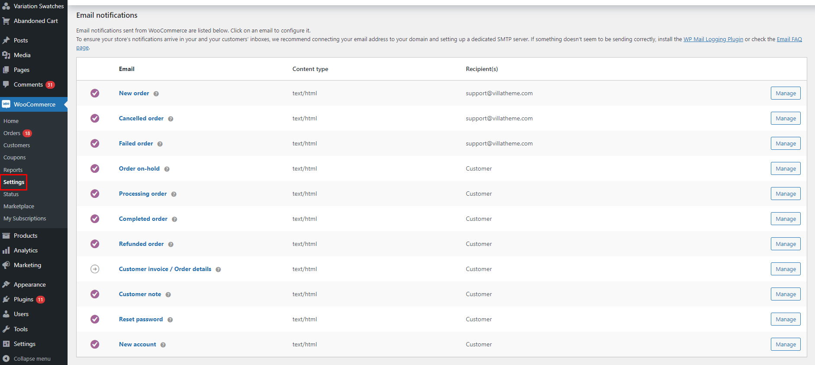
Task: Click the Analytics bar chart icon
Action: click(x=6, y=250)
